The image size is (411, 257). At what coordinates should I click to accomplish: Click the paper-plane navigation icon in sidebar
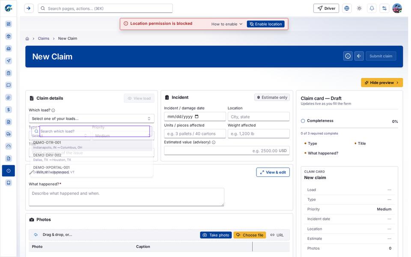coord(9,61)
